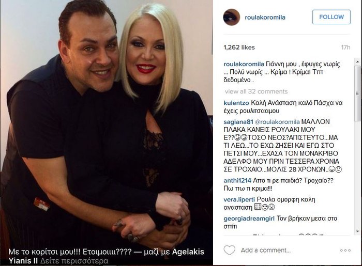Click the heart like icon
This screenshot has width=362, height=266.
tap(230, 250)
